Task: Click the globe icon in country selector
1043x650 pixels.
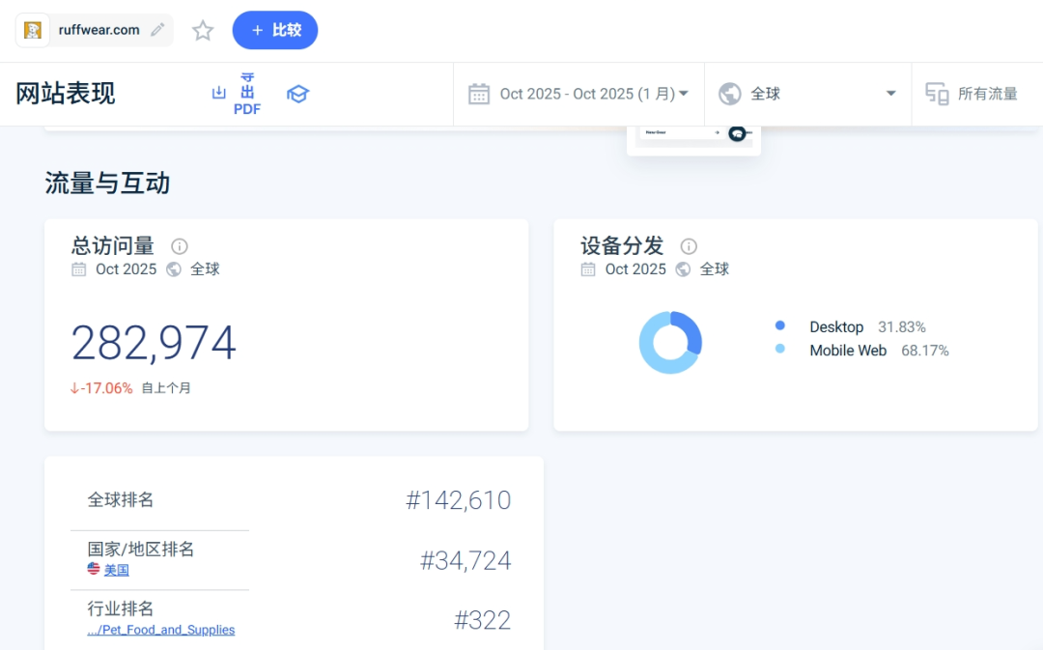Action: point(730,94)
